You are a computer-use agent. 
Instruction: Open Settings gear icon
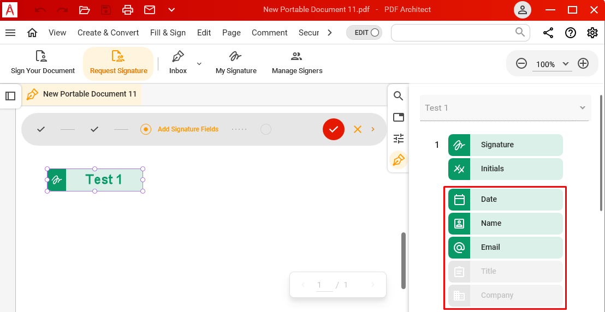592,33
